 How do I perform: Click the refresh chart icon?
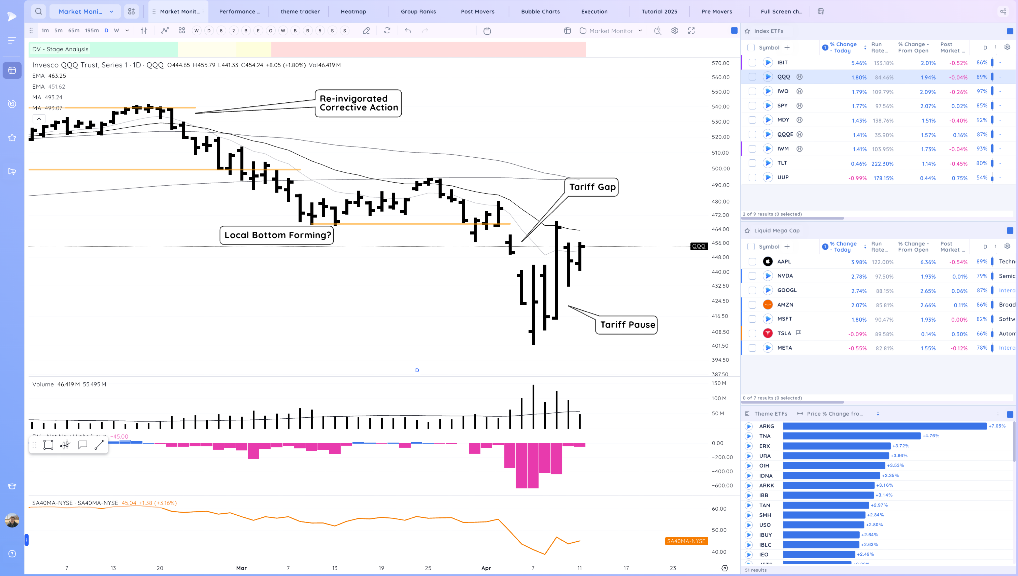[387, 31]
